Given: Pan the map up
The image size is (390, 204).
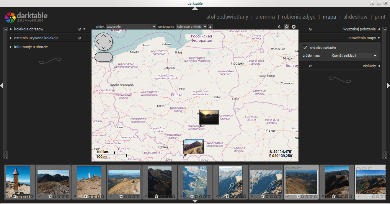Looking at the screenshot, I should click(104, 35).
